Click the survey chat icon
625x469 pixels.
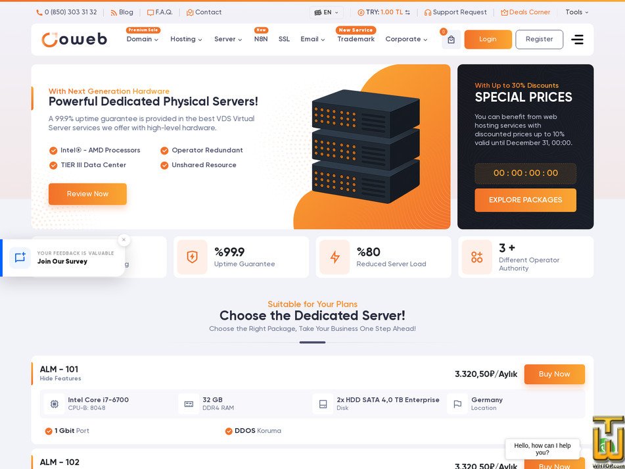[20, 258]
